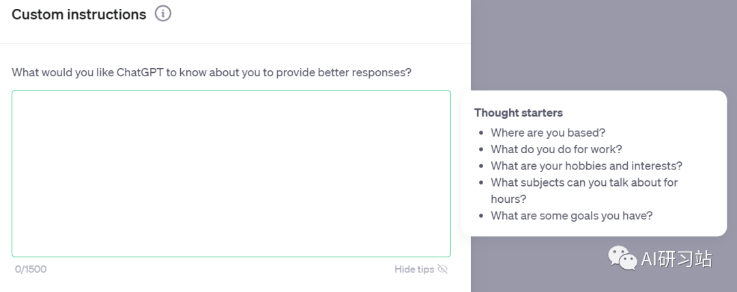Click the Hide tips link
This screenshot has height=292, width=737.
coord(414,269)
